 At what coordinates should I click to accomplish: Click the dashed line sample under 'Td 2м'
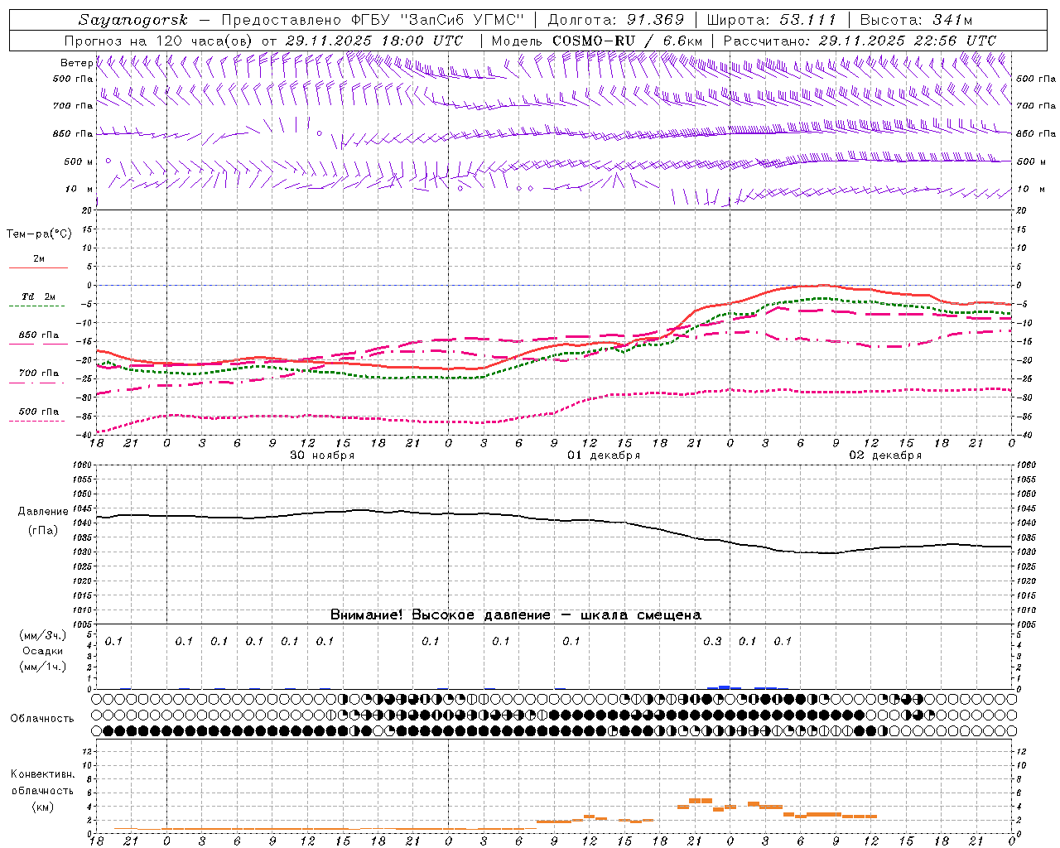37,306
